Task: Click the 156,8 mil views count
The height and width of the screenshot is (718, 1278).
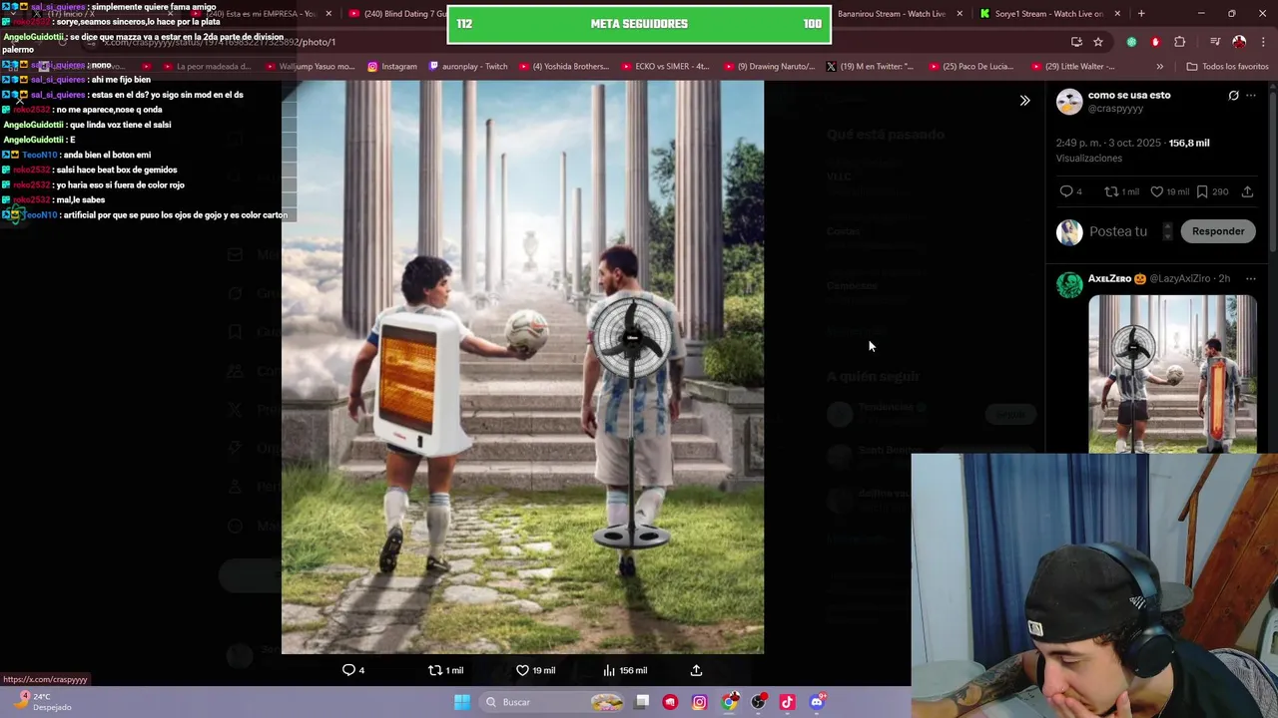Action: pos(1189,143)
